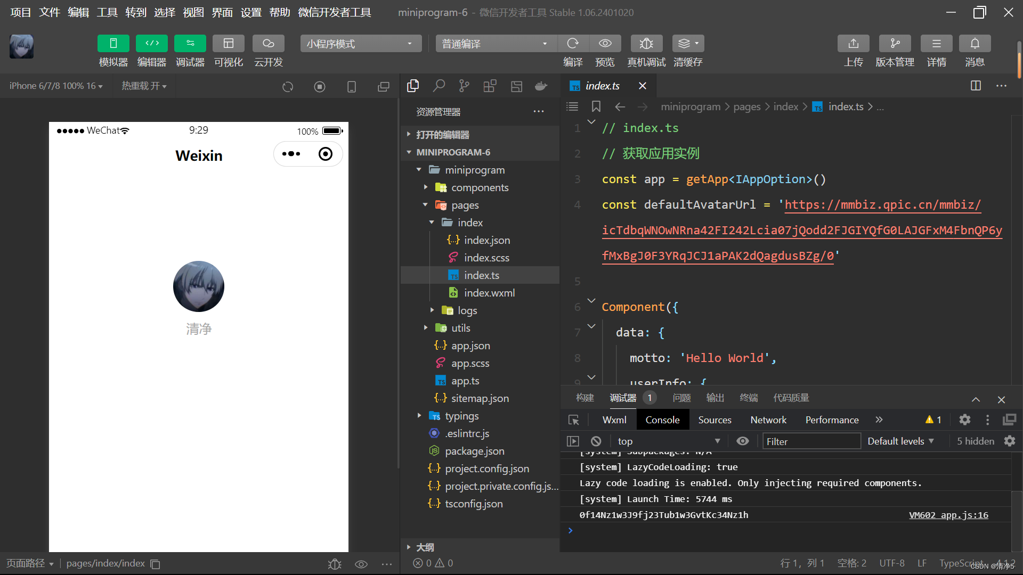Switch to the Network tab
Screen dimensions: 1023x575
tap(768, 420)
